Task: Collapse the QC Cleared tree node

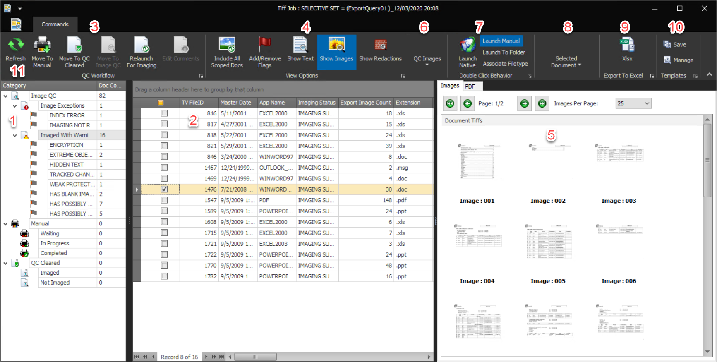Action: point(5,263)
